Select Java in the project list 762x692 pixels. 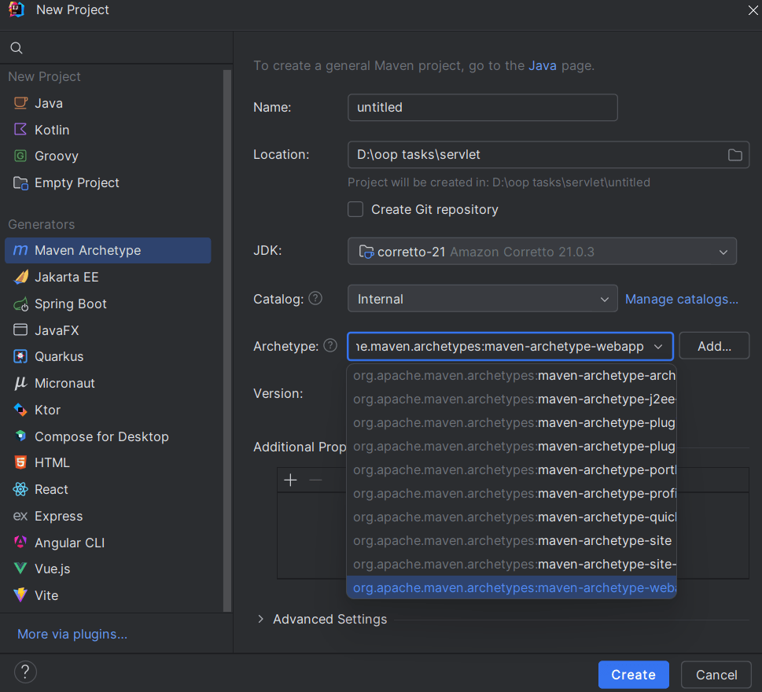pyautogui.click(x=108, y=103)
